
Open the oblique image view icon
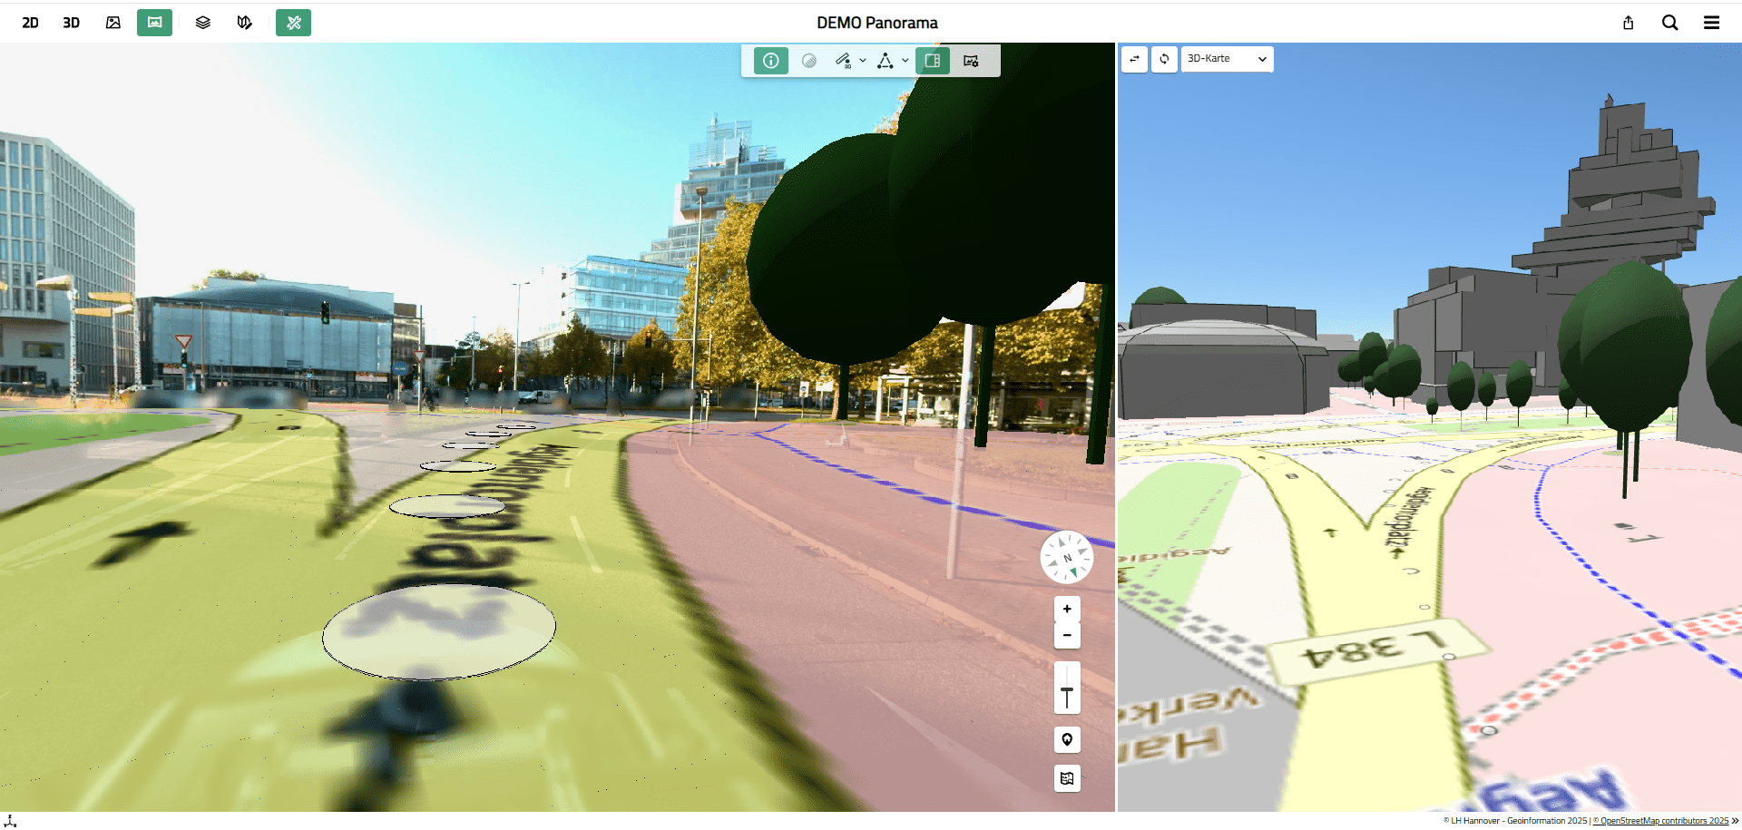tap(113, 23)
